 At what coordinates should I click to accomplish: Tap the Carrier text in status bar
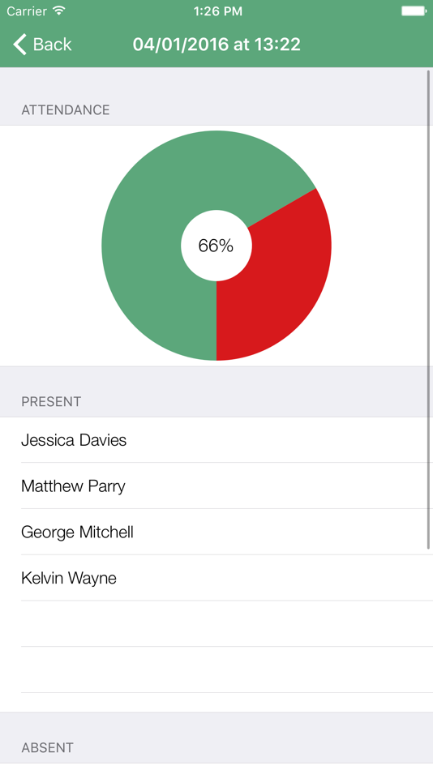pos(27,11)
